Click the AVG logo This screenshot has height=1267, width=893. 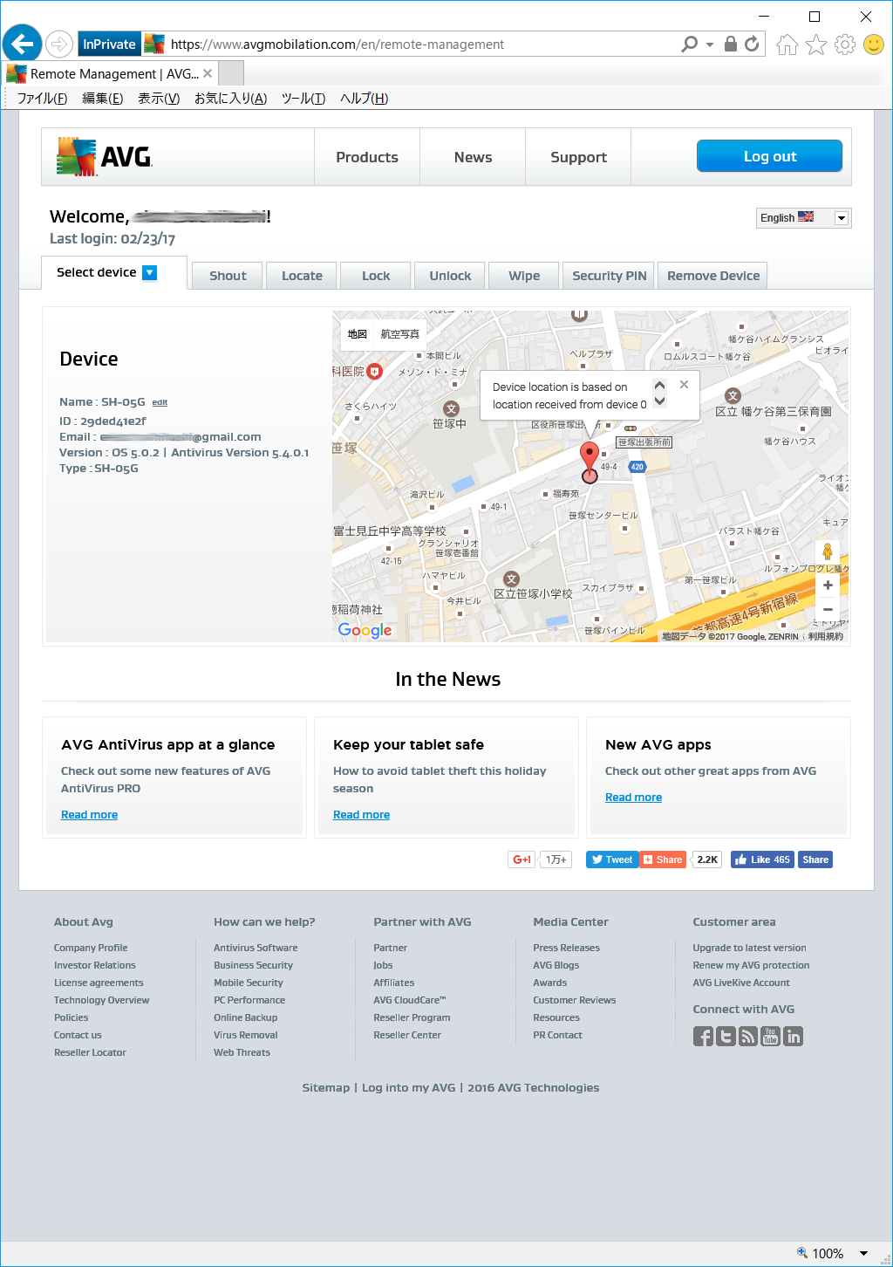104,157
